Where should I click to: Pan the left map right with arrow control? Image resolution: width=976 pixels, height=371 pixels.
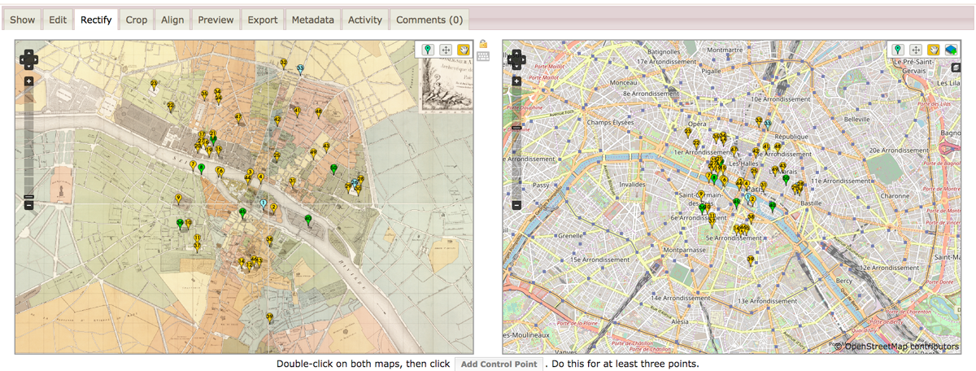[34, 59]
